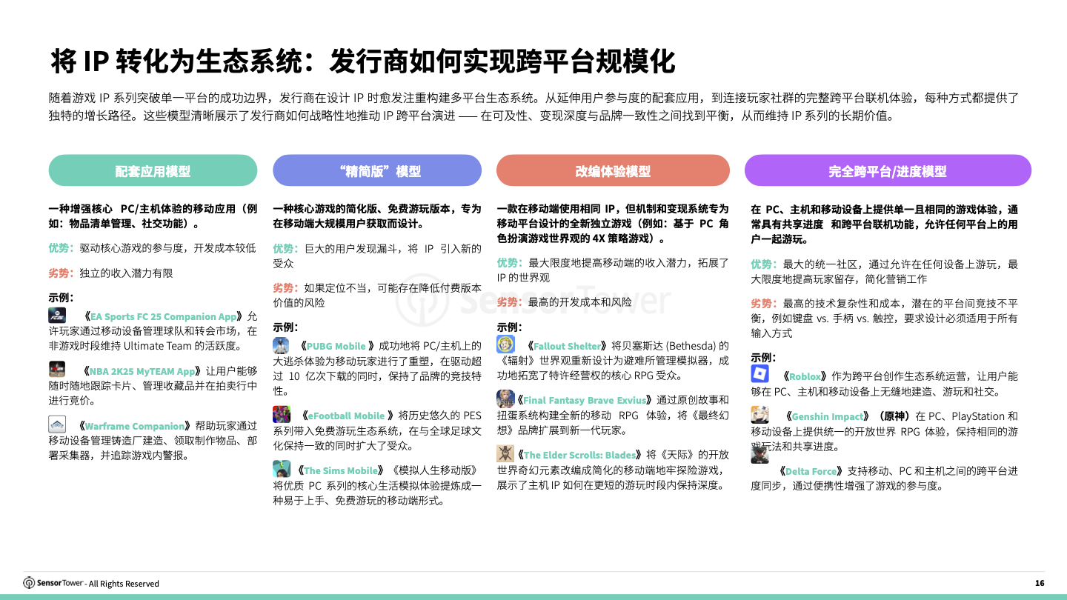Click the Roblox title text
This screenshot has height=600, width=1067.
click(x=805, y=376)
